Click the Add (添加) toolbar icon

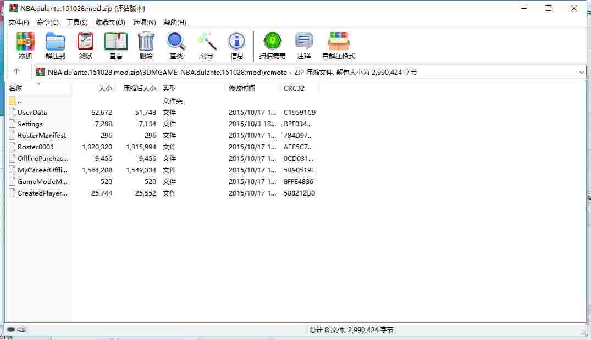(25, 41)
